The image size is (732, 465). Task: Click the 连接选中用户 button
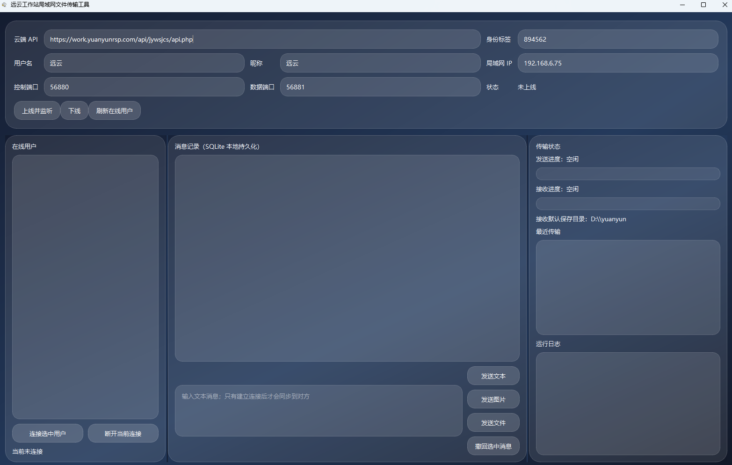(x=48, y=434)
